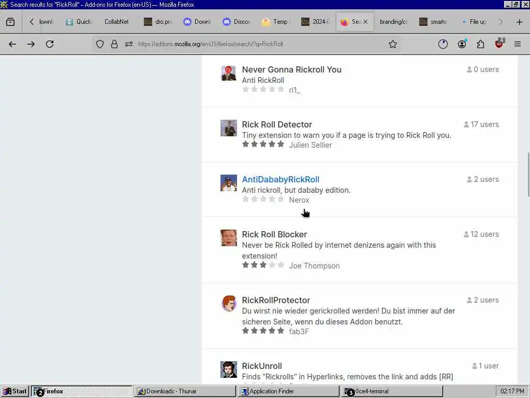Click author name Nerox
530x398 pixels.
pyautogui.click(x=299, y=200)
